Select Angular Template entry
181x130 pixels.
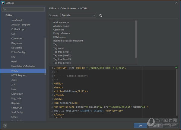[x=21, y=24]
